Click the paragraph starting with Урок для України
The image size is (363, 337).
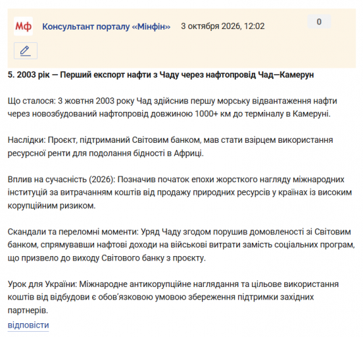173,297
